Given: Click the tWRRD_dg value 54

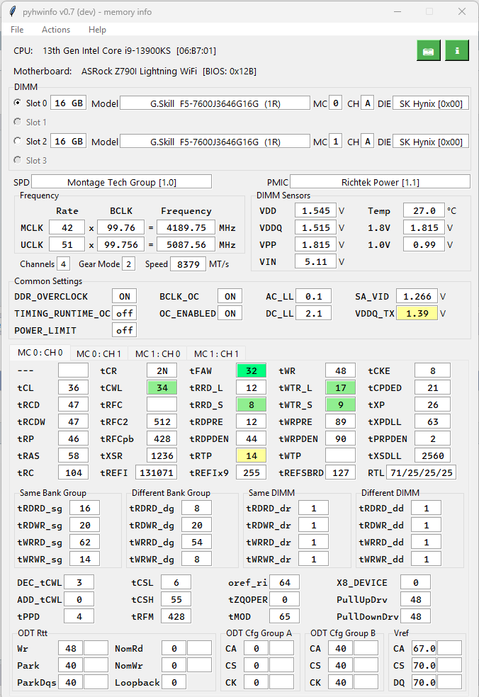Looking at the screenshot, I should 197,543.
